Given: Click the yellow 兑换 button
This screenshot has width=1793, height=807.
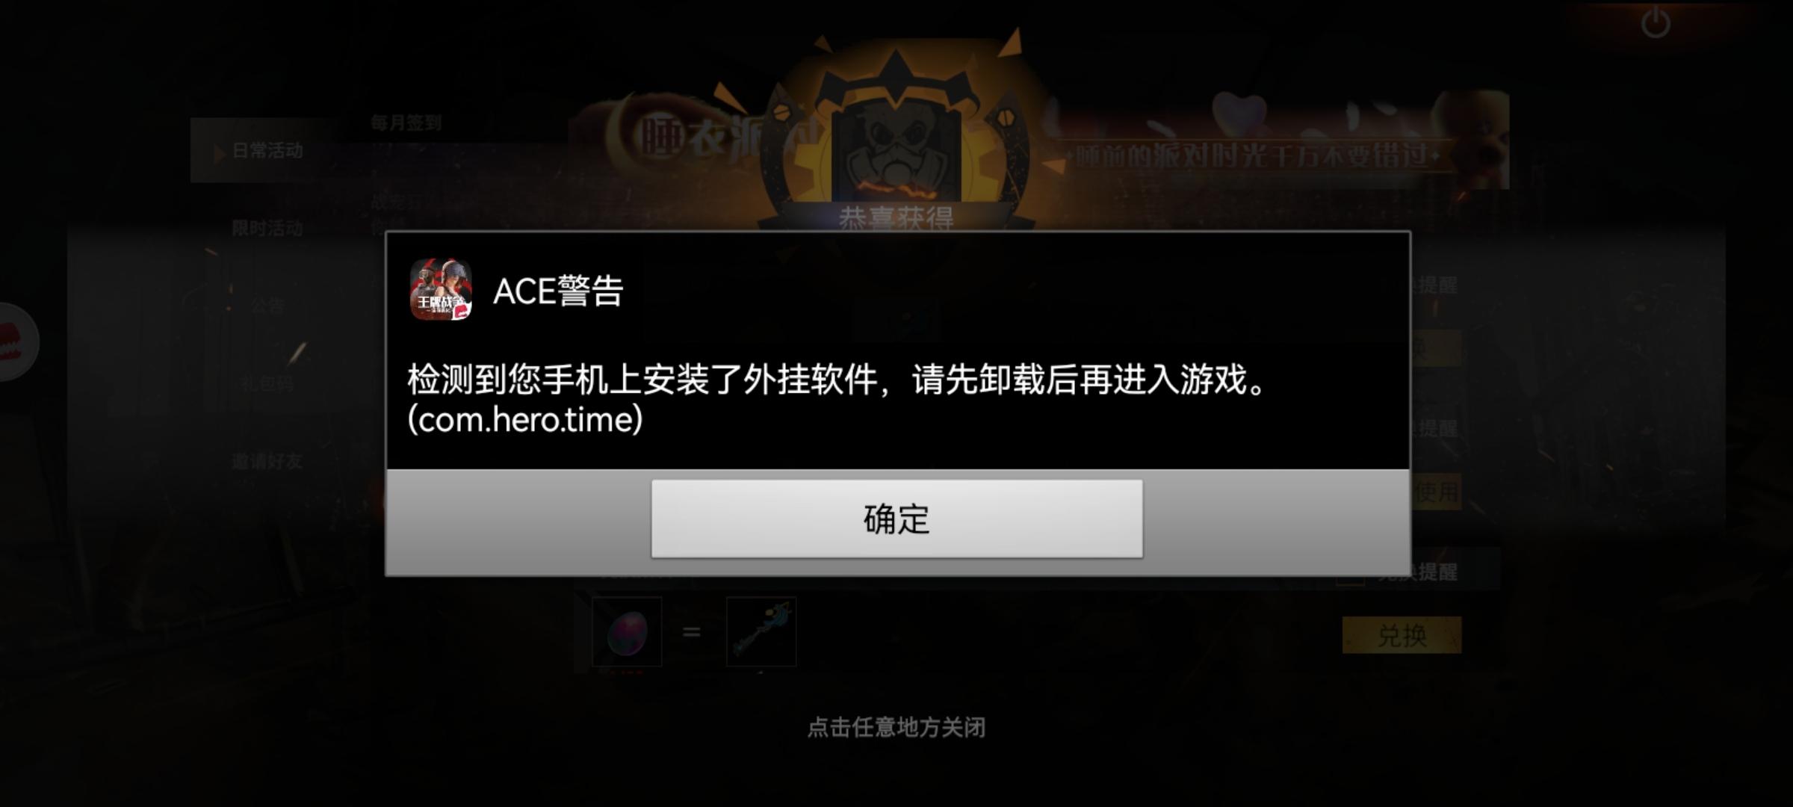Looking at the screenshot, I should point(1402,635).
